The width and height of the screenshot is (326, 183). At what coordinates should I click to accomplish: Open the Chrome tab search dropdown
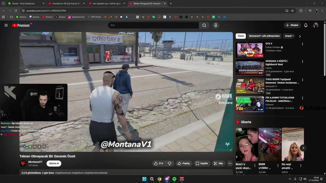[x=3, y=4]
